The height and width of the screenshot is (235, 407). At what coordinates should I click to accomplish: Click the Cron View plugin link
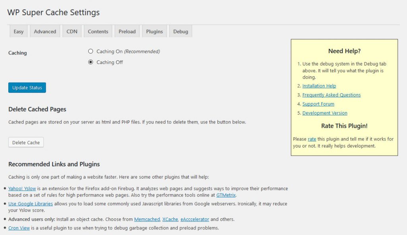click(x=19, y=228)
